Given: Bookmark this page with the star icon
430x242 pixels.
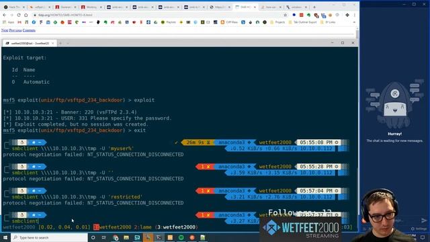Looking at the screenshot, I should pos(285,15).
